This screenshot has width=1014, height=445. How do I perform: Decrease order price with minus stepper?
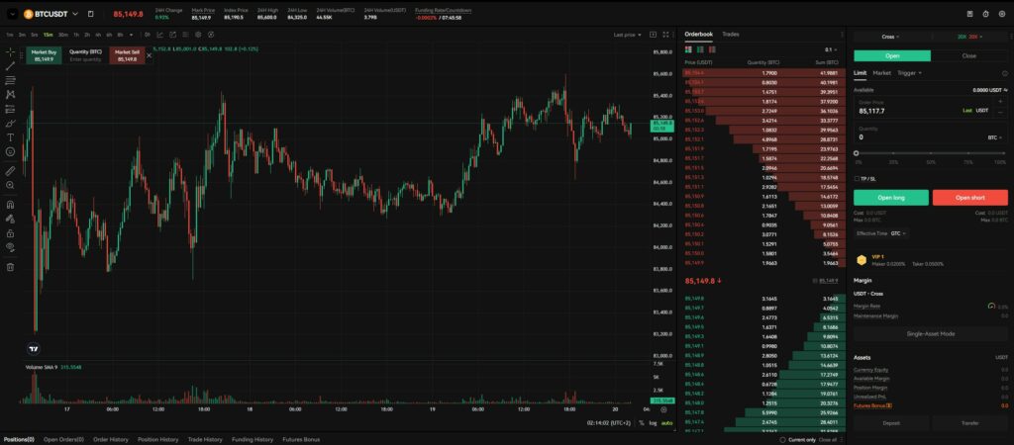(1000, 112)
